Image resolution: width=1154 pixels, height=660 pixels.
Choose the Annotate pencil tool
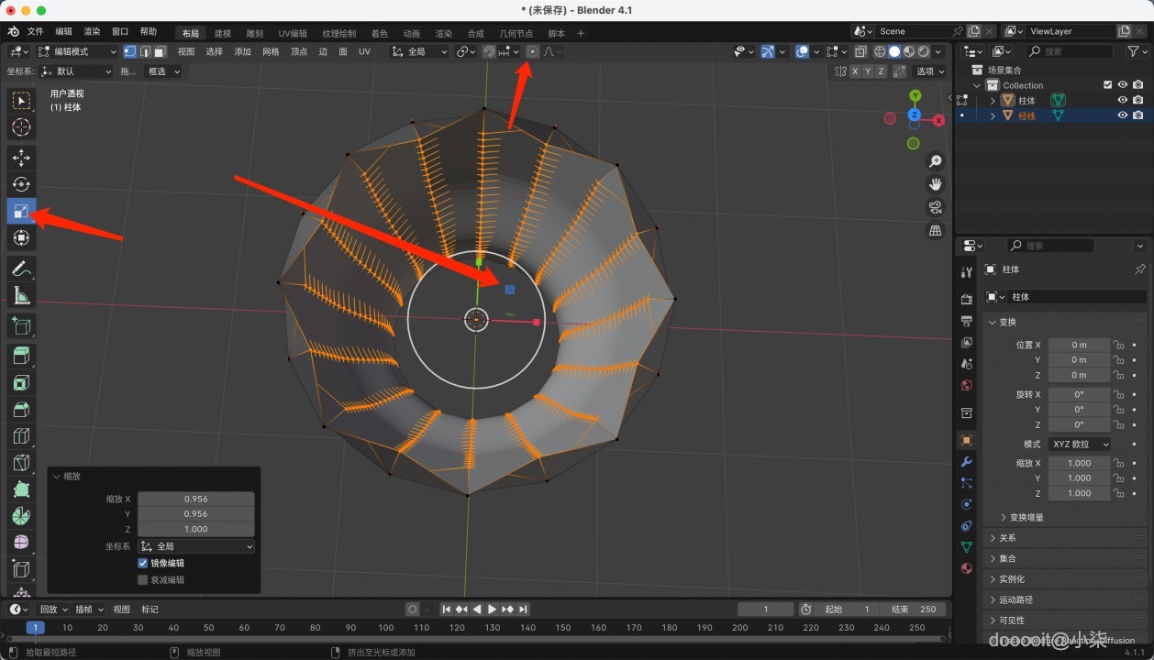click(x=21, y=269)
